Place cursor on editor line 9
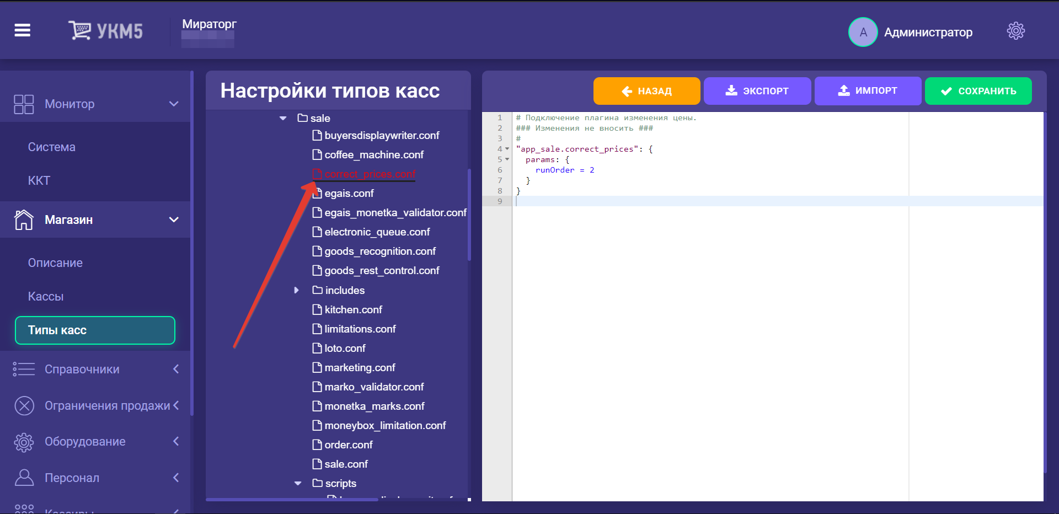 pyautogui.click(x=777, y=201)
